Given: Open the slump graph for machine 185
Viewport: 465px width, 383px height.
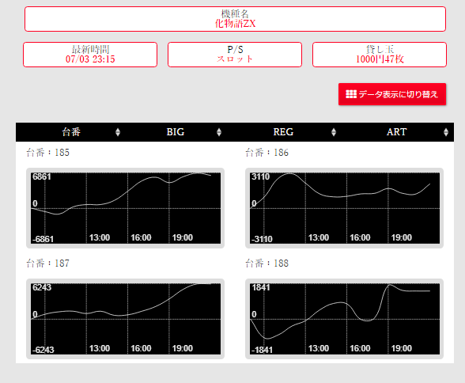Looking at the screenshot, I should pyautogui.click(x=126, y=208).
